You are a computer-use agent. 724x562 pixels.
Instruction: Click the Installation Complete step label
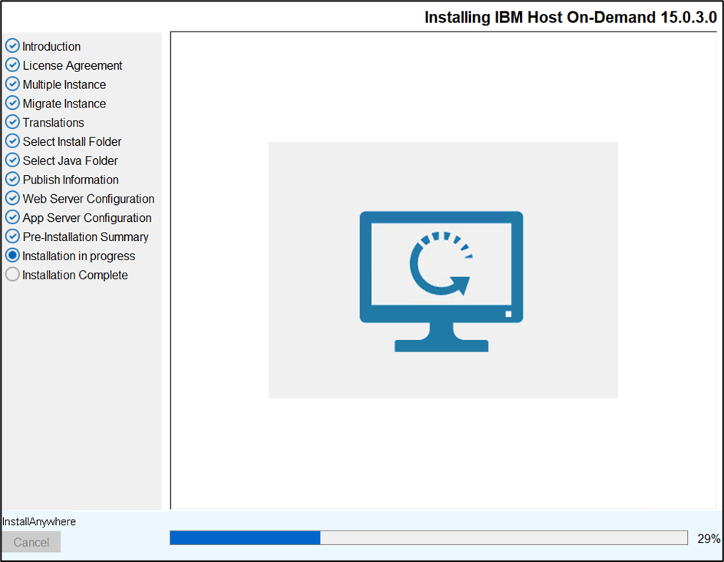tap(75, 275)
